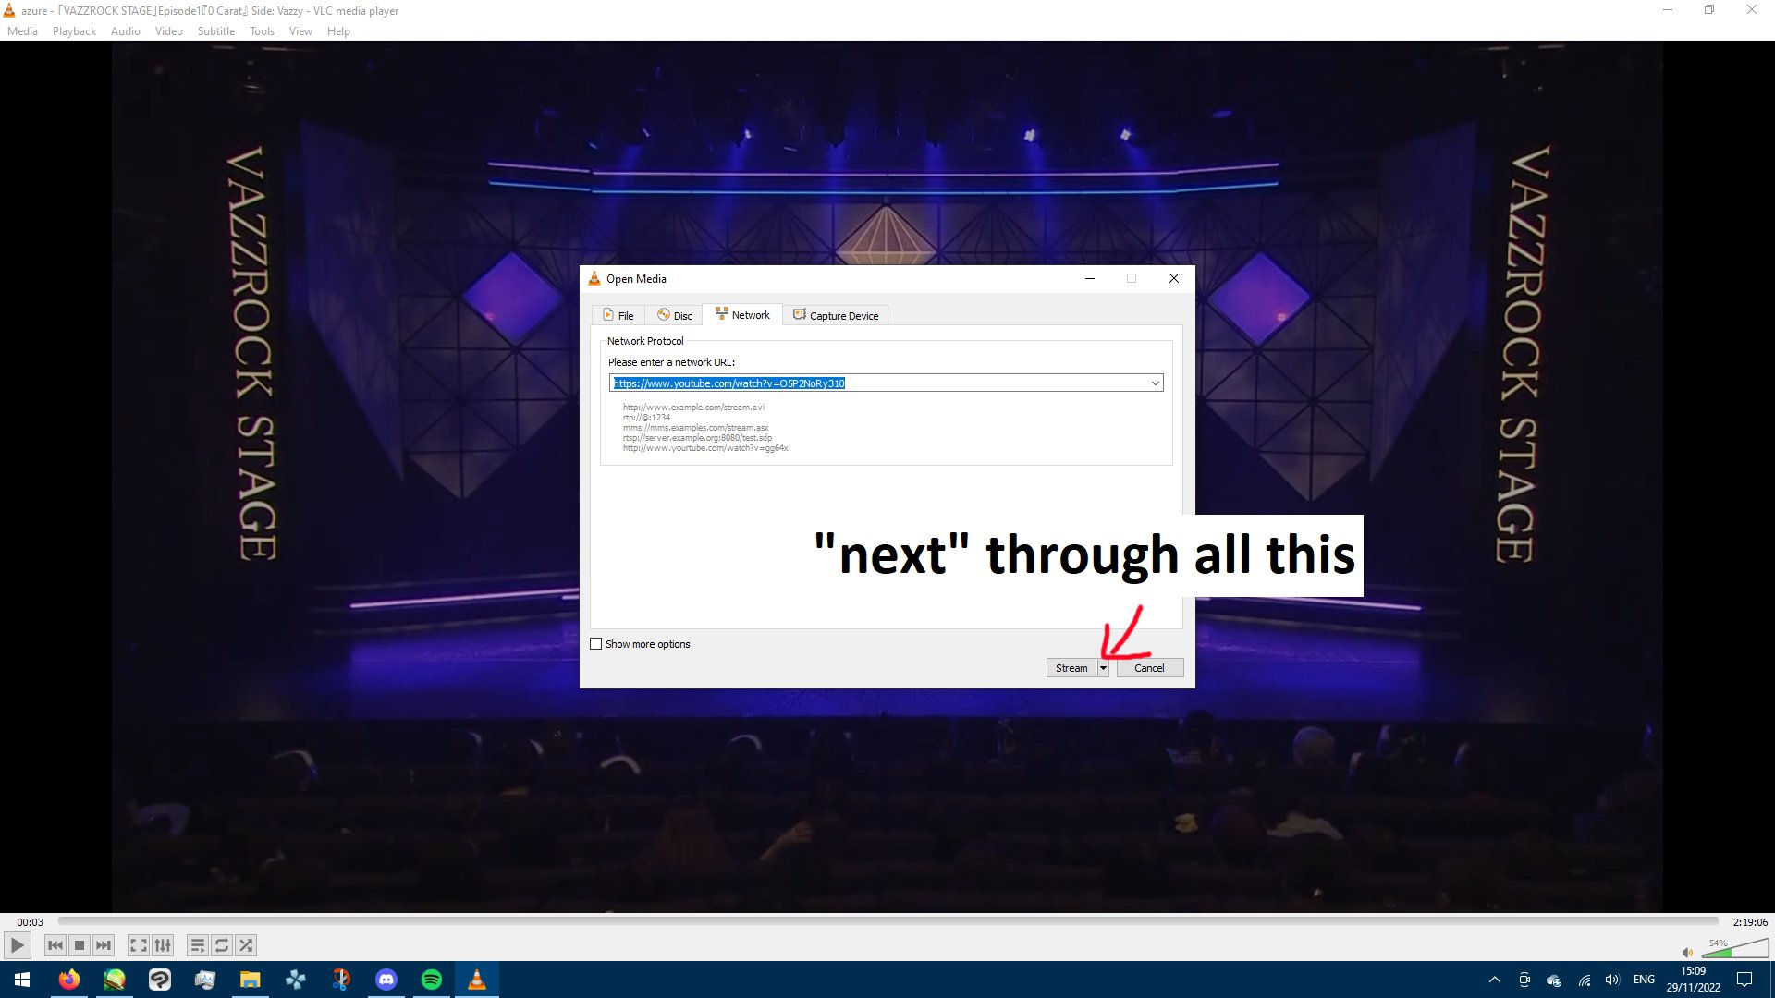Click elapsed time label 00:03
Viewport: 1775px width, 998px height.
pyautogui.click(x=30, y=922)
